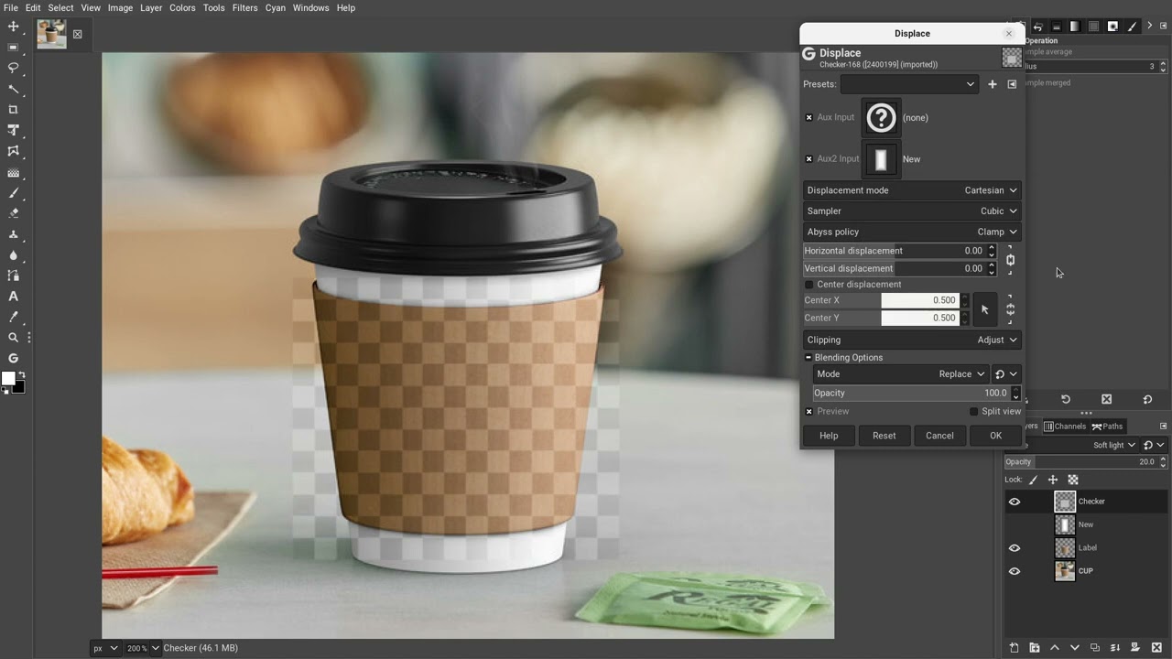Pick the Cage Transform tool
The image size is (1172, 659).
(13, 151)
